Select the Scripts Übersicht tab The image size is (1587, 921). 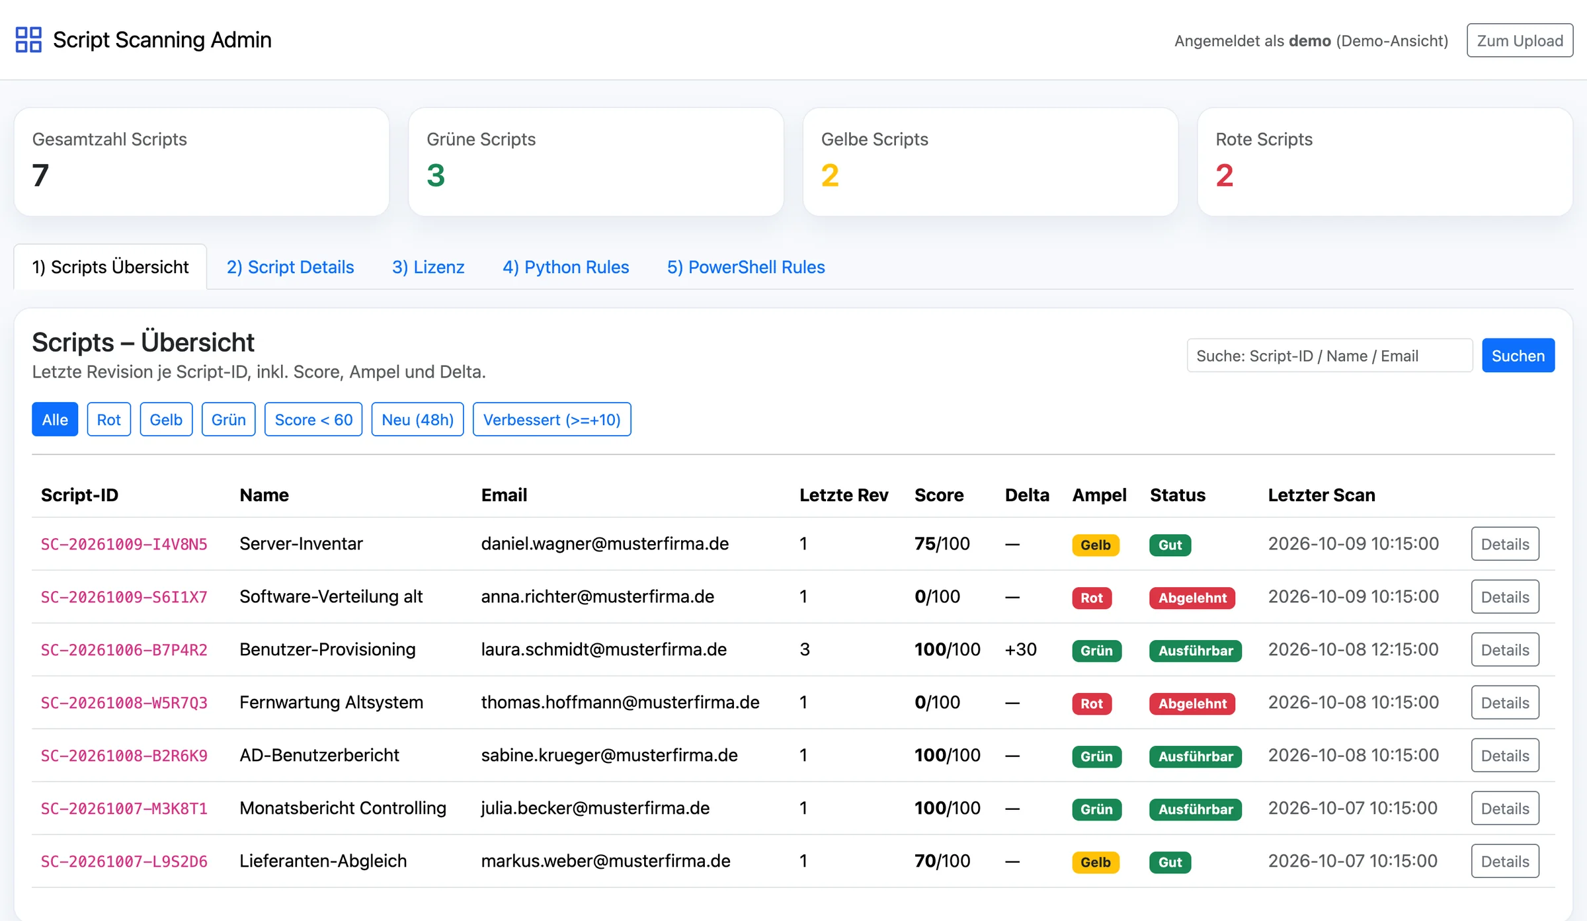tap(110, 267)
